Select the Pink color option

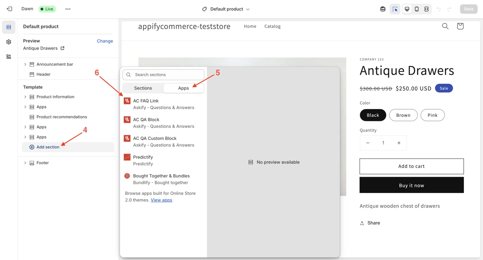(x=432, y=115)
